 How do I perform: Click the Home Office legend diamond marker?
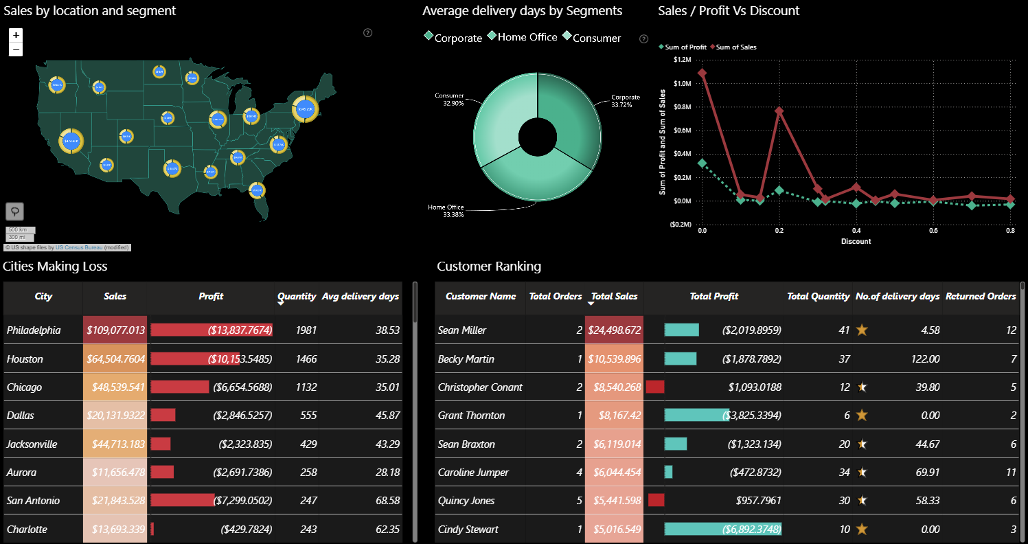click(x=492, y=35)
